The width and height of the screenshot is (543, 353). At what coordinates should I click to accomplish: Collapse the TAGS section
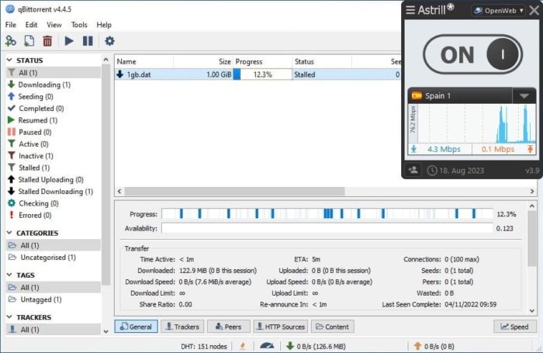(9, 275)
